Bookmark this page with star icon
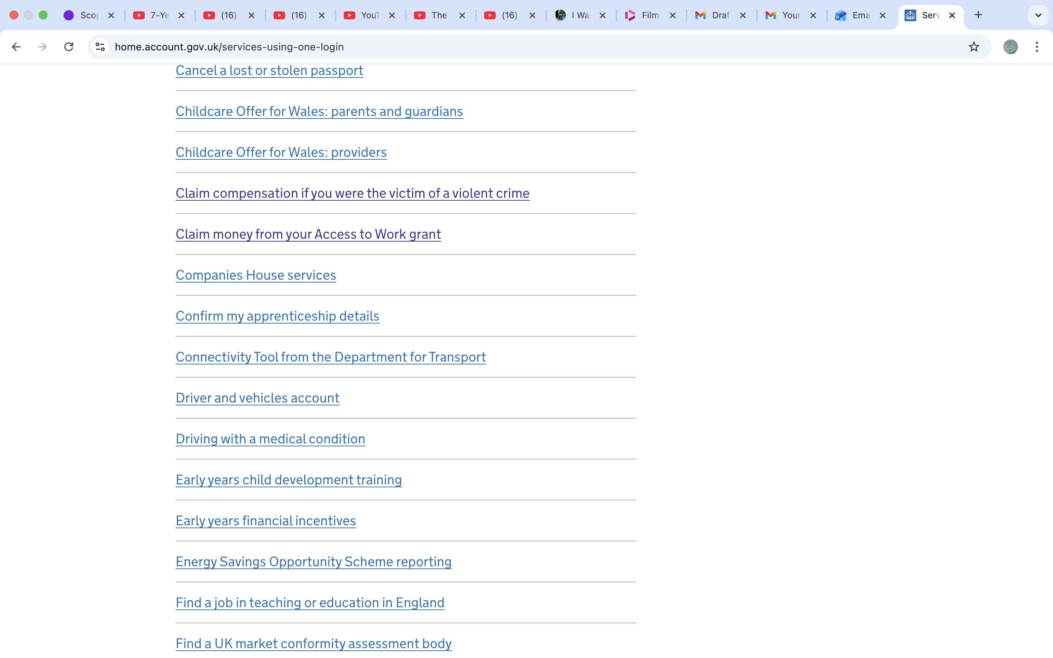1053x658 pixels. point(974,46)
